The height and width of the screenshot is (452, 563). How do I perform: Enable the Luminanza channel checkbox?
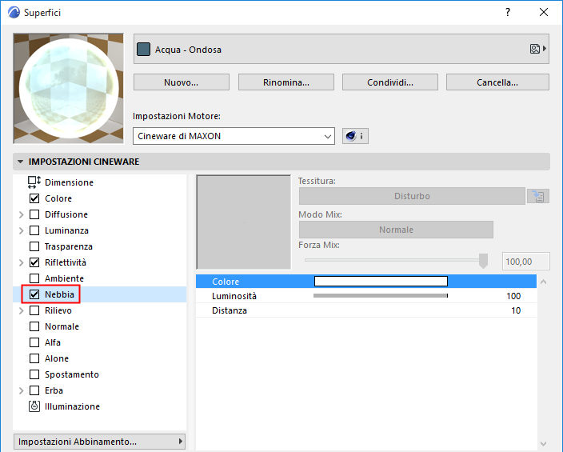point(34,230)
